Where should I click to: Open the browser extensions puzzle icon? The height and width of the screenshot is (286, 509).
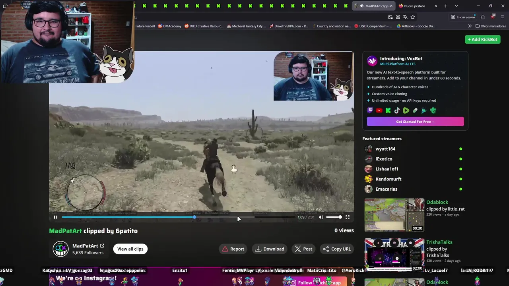click(482, 17)
